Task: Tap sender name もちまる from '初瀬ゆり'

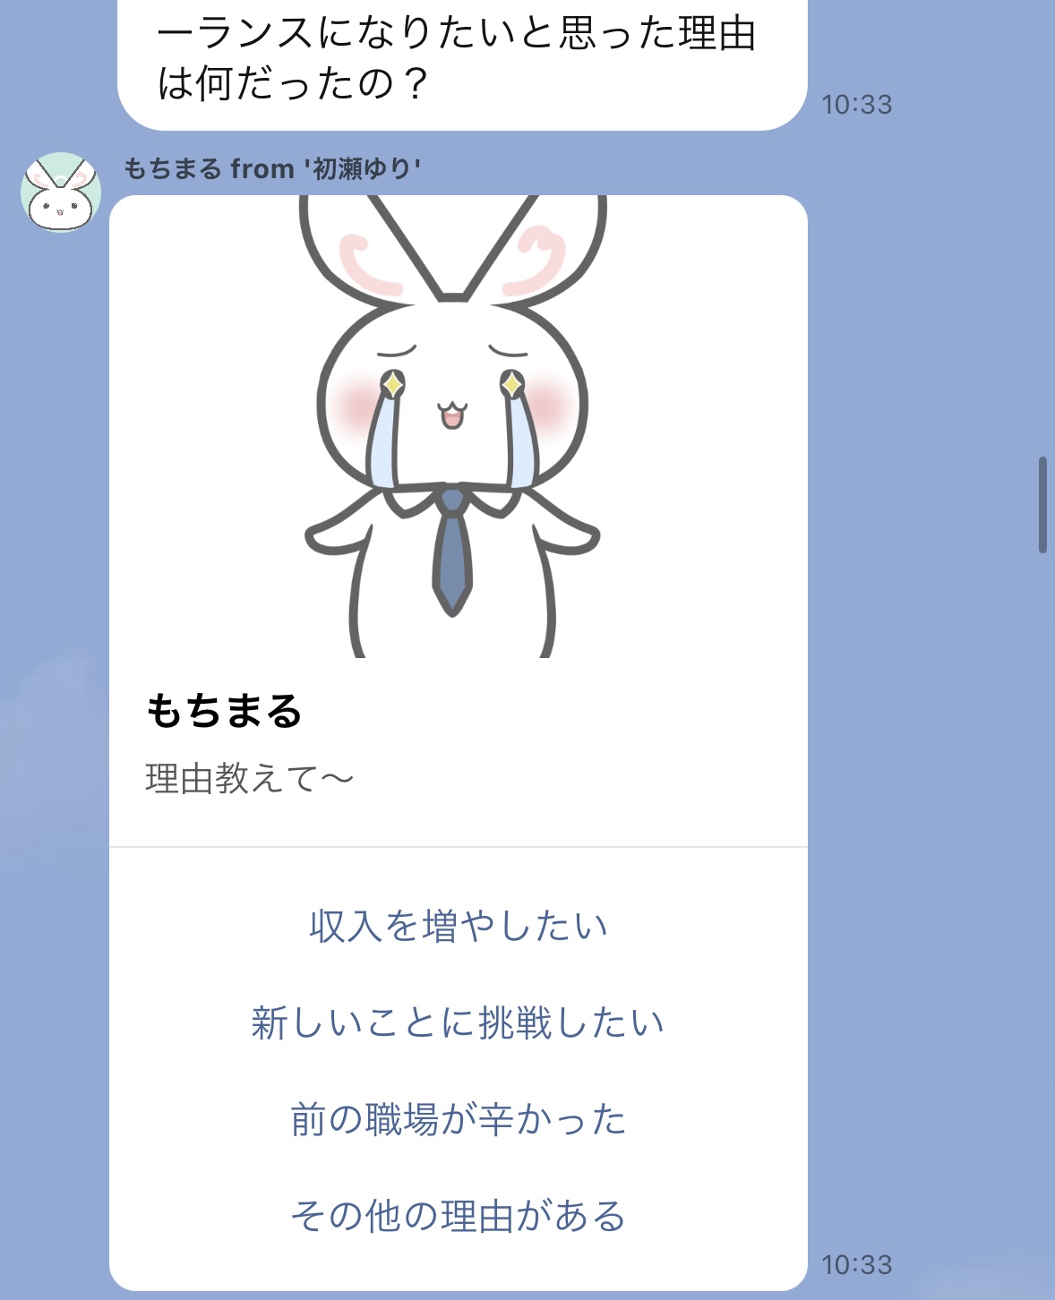Action: 272,168
